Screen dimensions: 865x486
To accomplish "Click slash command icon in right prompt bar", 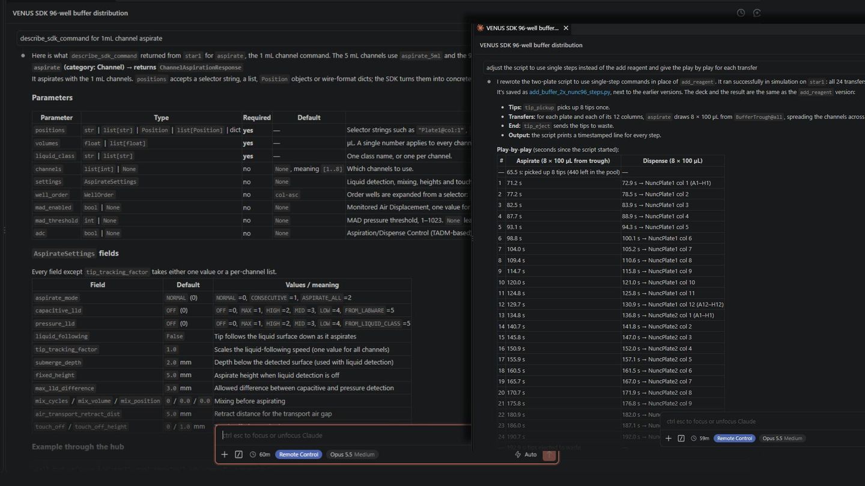I will pos(681,438).
